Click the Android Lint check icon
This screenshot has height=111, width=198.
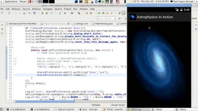(52, 13)
